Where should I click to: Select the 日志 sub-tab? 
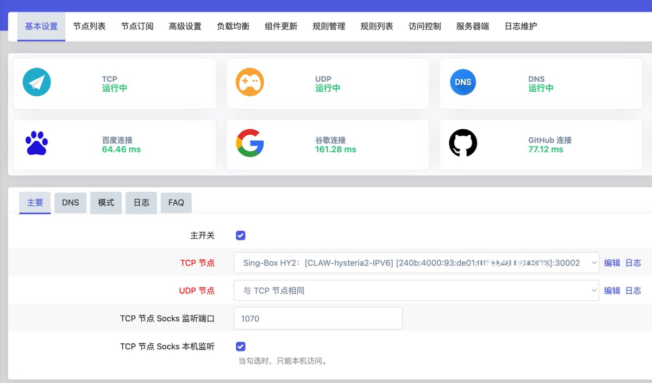click(x=141, y=203)
